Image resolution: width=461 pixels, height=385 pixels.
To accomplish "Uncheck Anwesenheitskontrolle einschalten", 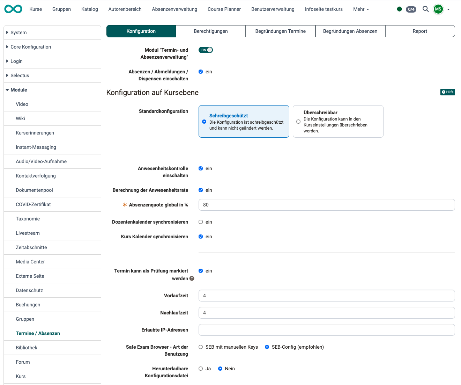I will pyautogui.click(x=201, y=168).
